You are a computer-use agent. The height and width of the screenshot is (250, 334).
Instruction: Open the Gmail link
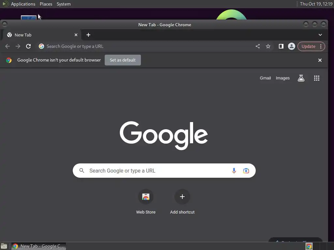click(265, 78)
